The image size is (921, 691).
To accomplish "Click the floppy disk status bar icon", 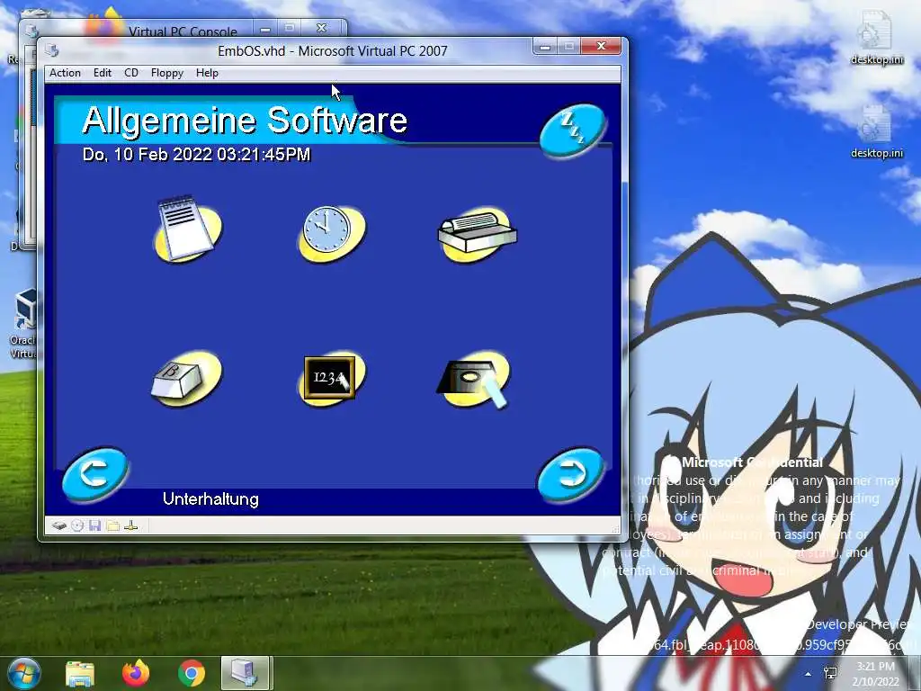I will point(95,525).
